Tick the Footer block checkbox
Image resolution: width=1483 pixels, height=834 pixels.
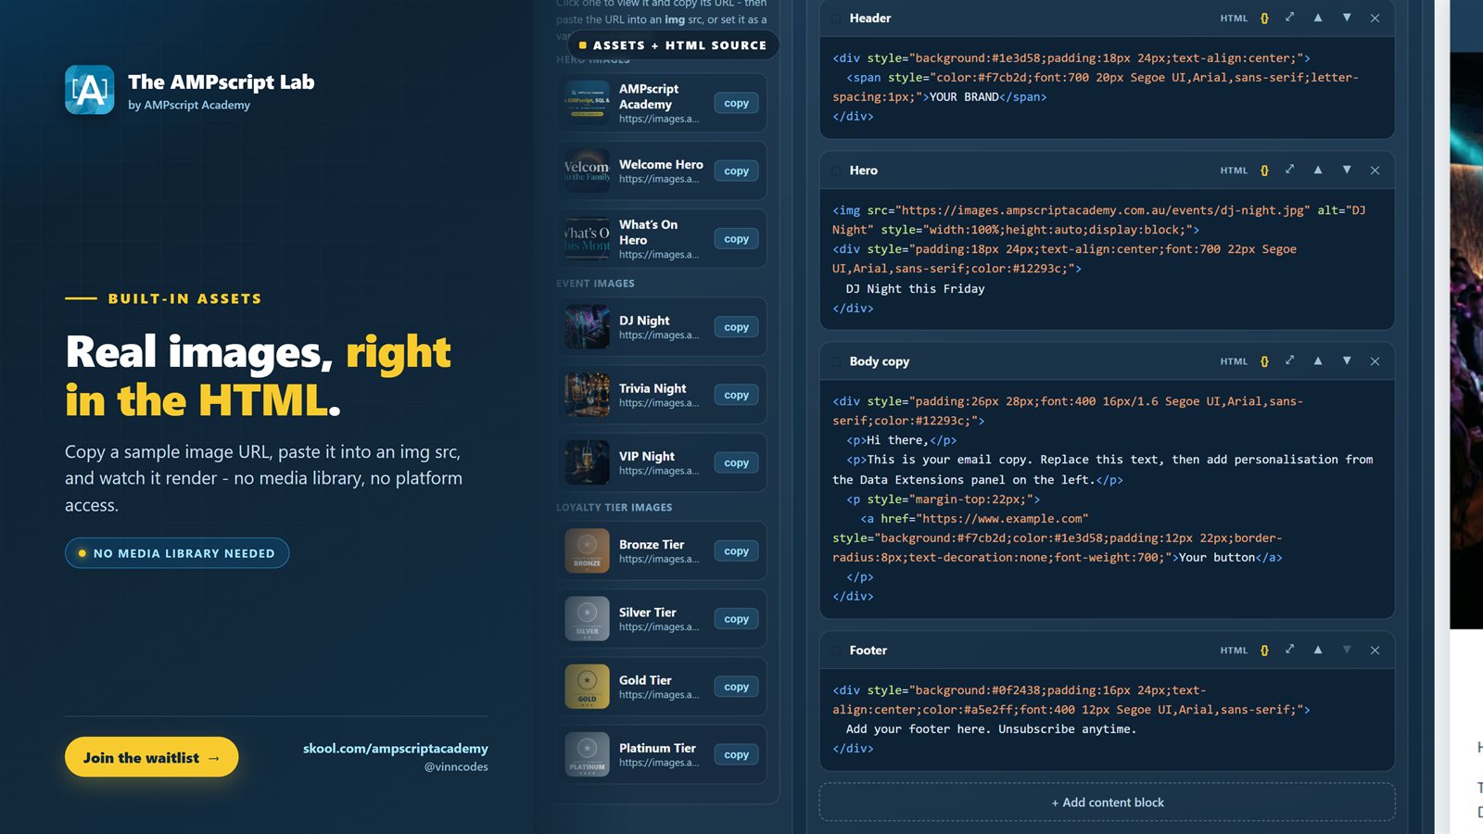[837, 651]
